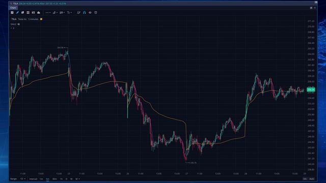Click the edit drawings icon
Screen dimensions: 326x183
(79, 13)
